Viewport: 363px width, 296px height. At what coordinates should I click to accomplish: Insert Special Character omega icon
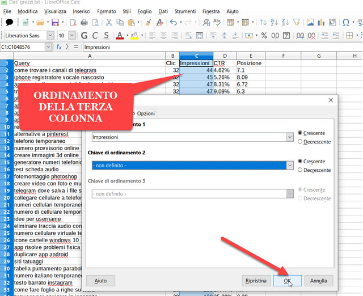346,23
